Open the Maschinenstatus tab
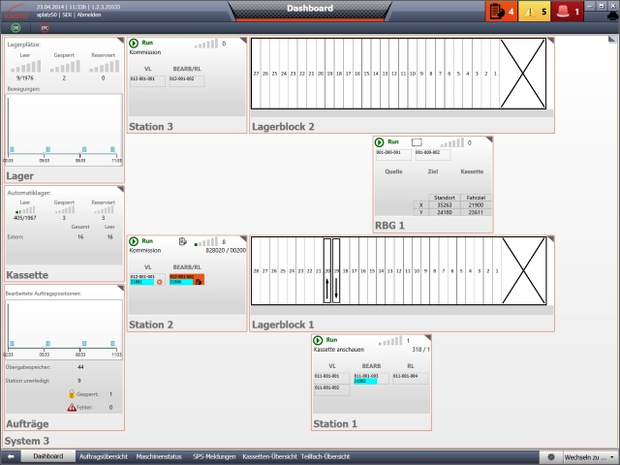 pyautogui.click(x=160, y=455)
